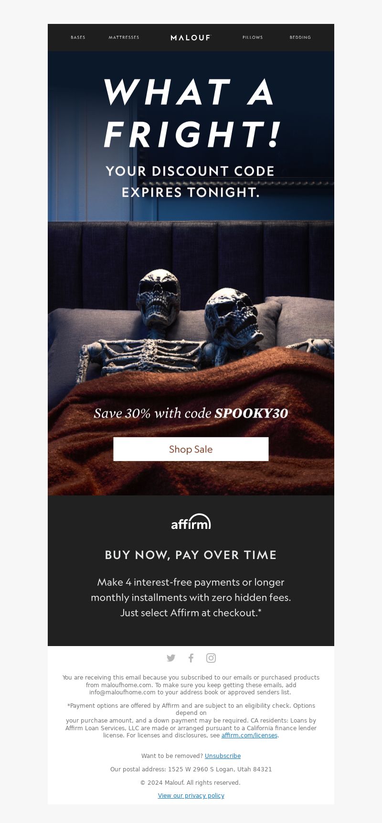Click the discount code expires tonight text

(191, 182)
